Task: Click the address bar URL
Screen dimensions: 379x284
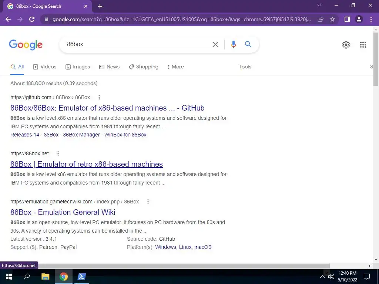Action: (x=181, y=19)
